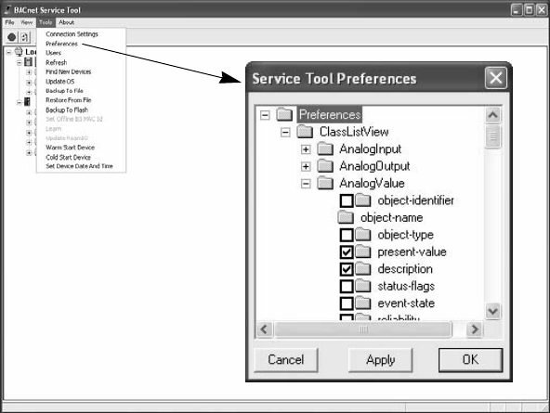The width and height of the screenshot is (550, 413).
Task: Uncheck the present-value checkbox
Action: point(347,252)
